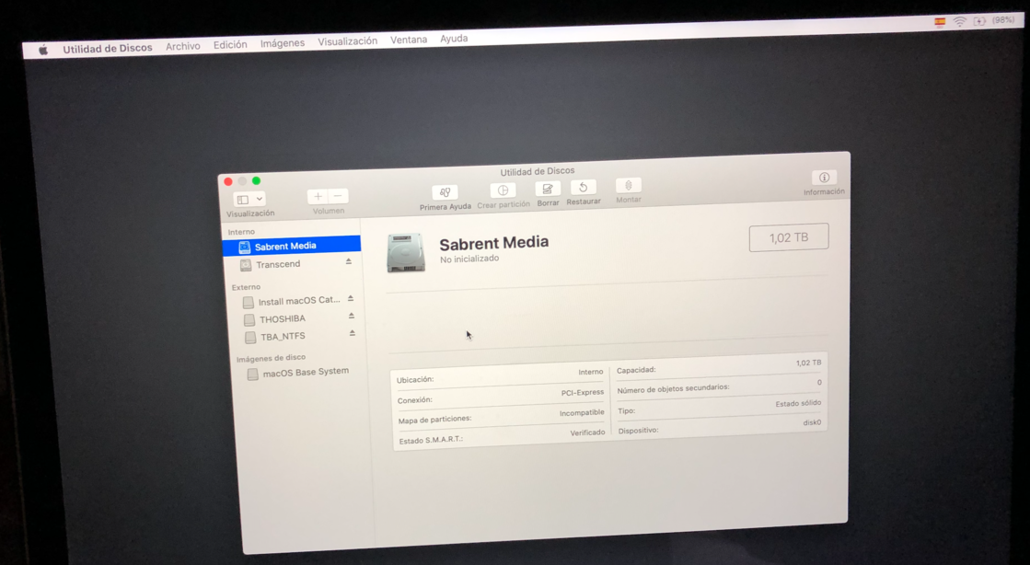The height and width of the screenshot is (565, 1030).
Task: Click the sidebar Visualización toolbar icon
Action: pyautogui.click(x=242, y=200)
